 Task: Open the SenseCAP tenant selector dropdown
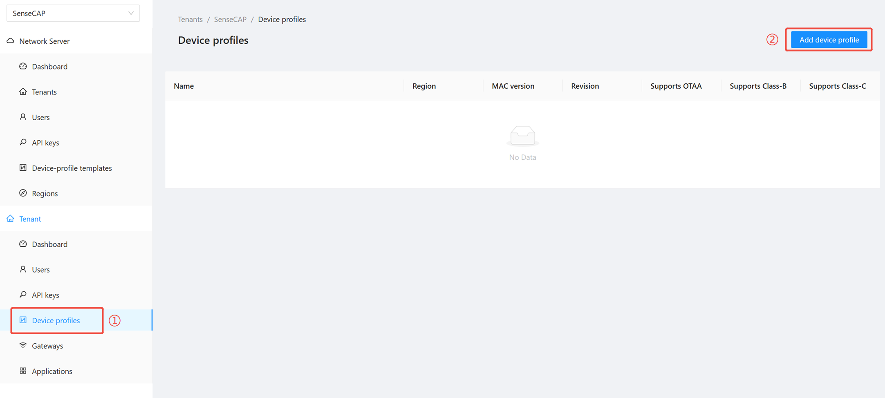[x=69, y=13]
